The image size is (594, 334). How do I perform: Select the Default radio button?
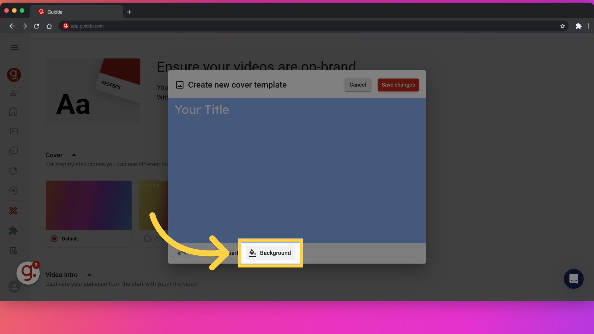[x=54, y=238]
